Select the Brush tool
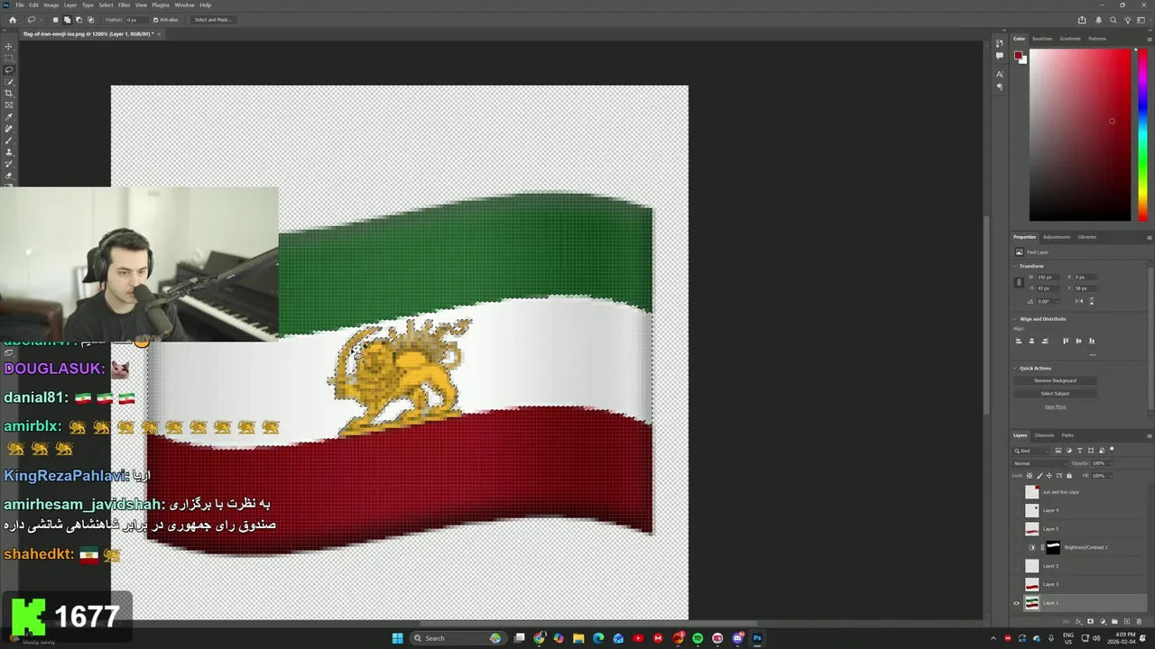This screenshot has height=649, width=1155. click(x=9, y=141)
